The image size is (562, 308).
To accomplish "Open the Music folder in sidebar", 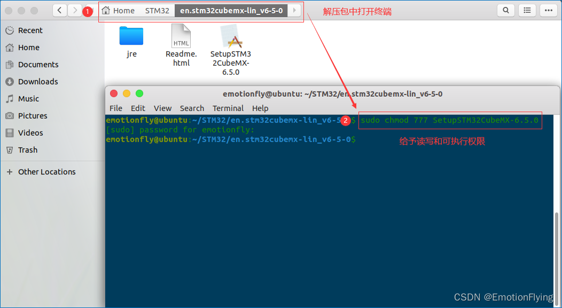I will tap(32, 98).
